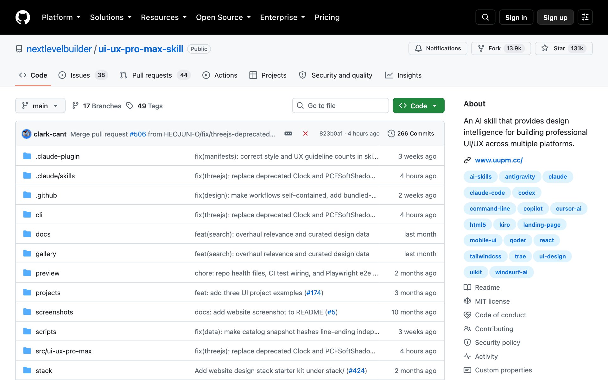This screenshot has height=380, width=608.
Task: Click the fork icon in the Fork button
Action: click(x=481, y=48)
